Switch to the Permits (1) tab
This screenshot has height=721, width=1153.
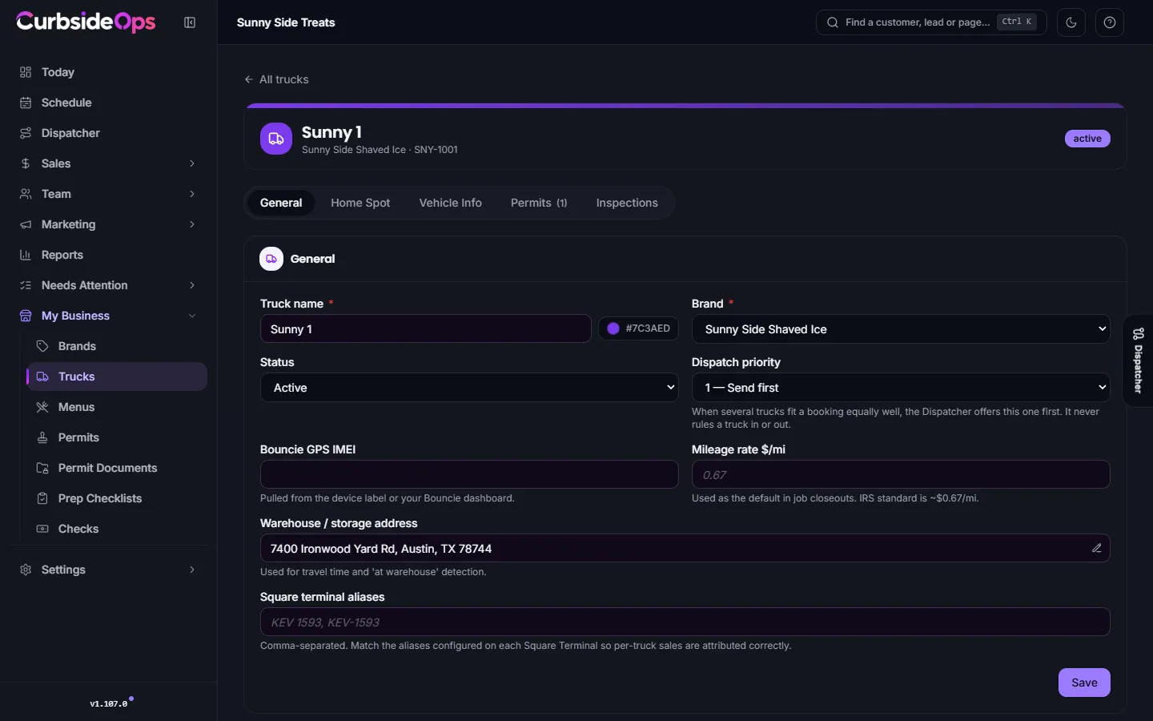[539, 203]
